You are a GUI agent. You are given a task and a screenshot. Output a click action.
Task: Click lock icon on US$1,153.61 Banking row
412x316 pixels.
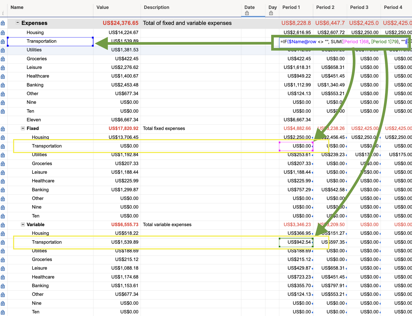click(3, 286)
